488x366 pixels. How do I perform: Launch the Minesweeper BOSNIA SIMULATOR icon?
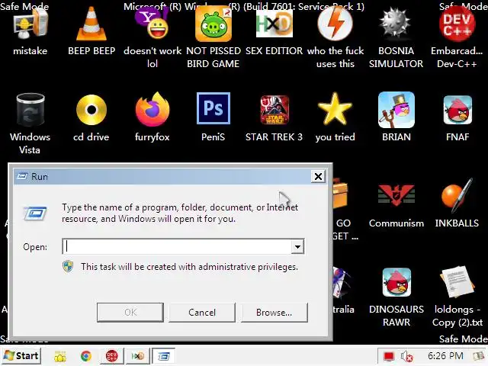(396, 24)
